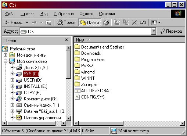Open the Правка menu
Image resolution: width=187 pixels, height=136 pixels.
point(28,14)
